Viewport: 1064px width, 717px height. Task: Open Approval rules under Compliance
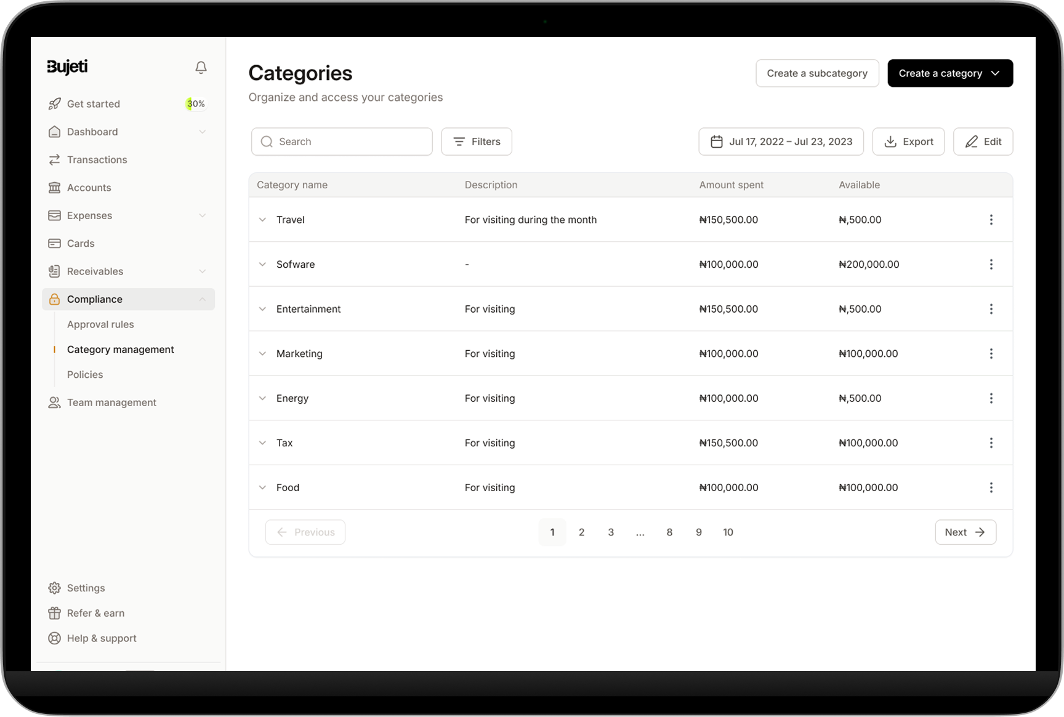coord(100,324)
